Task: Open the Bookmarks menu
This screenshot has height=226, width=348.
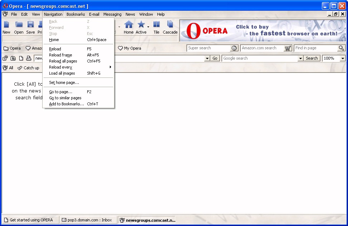Action: pyautogui.click(x=75, y=14)
